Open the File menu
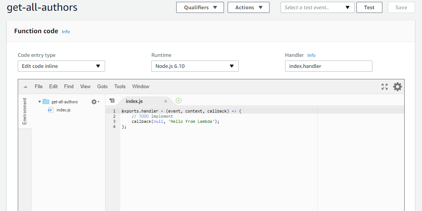 38,86
